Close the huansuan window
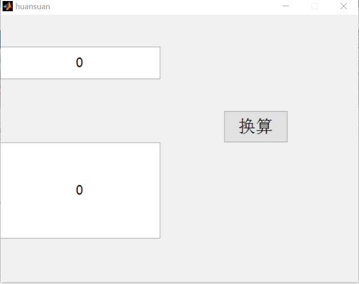The image size is (359, 284). (344, 6)
